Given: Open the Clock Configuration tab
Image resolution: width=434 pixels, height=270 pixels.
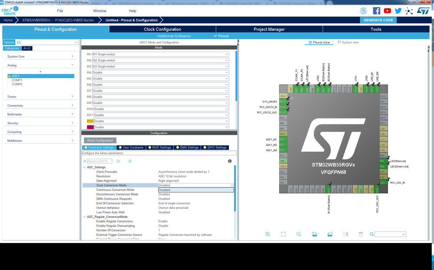Looking at the screenshot, I should point(162,30).
